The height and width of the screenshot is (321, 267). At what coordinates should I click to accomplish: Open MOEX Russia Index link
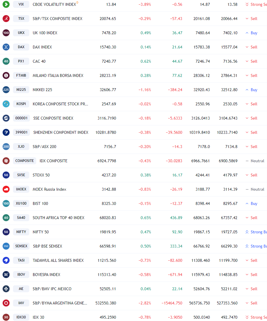click(x=50, y=189)
